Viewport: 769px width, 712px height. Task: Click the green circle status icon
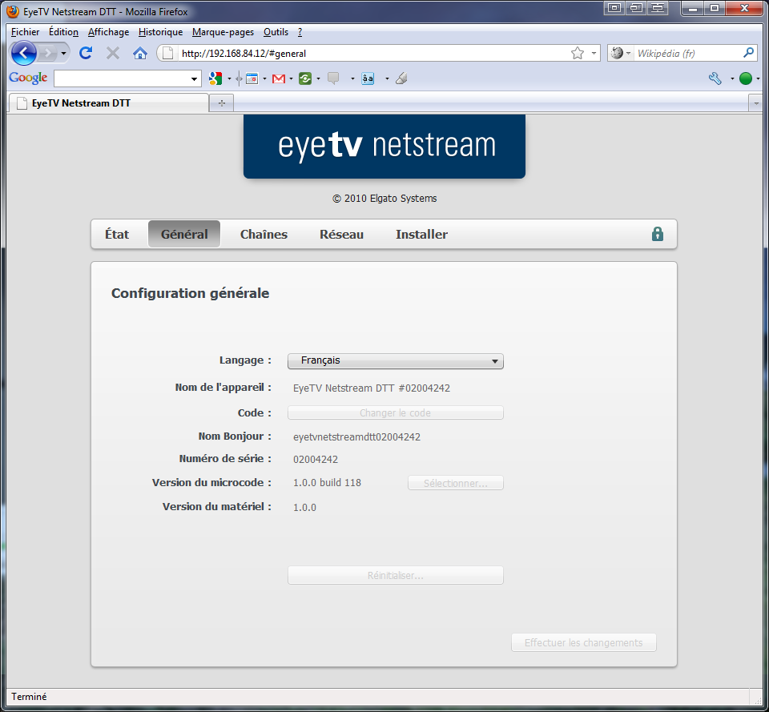click(746, 78)
